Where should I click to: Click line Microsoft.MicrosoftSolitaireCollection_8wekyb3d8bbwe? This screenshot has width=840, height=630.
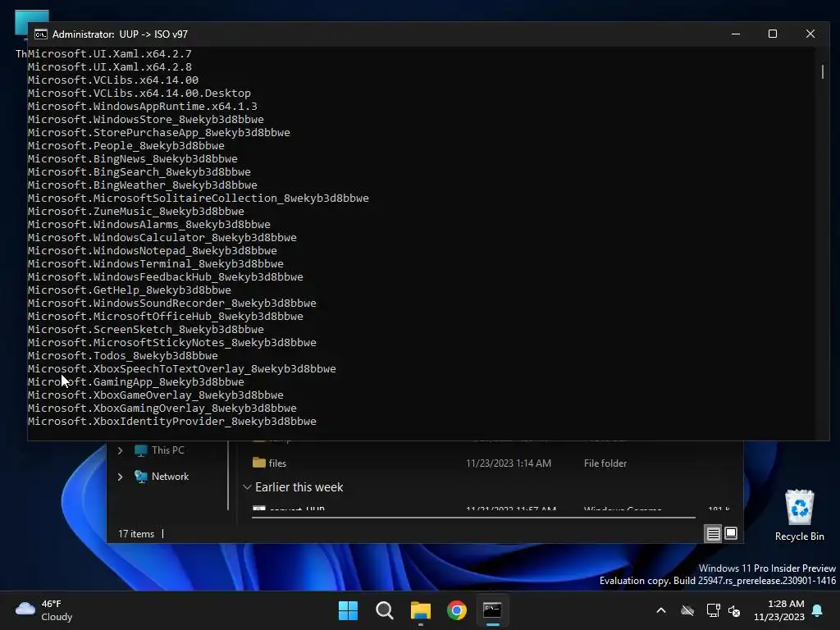[x=199, y=199]
